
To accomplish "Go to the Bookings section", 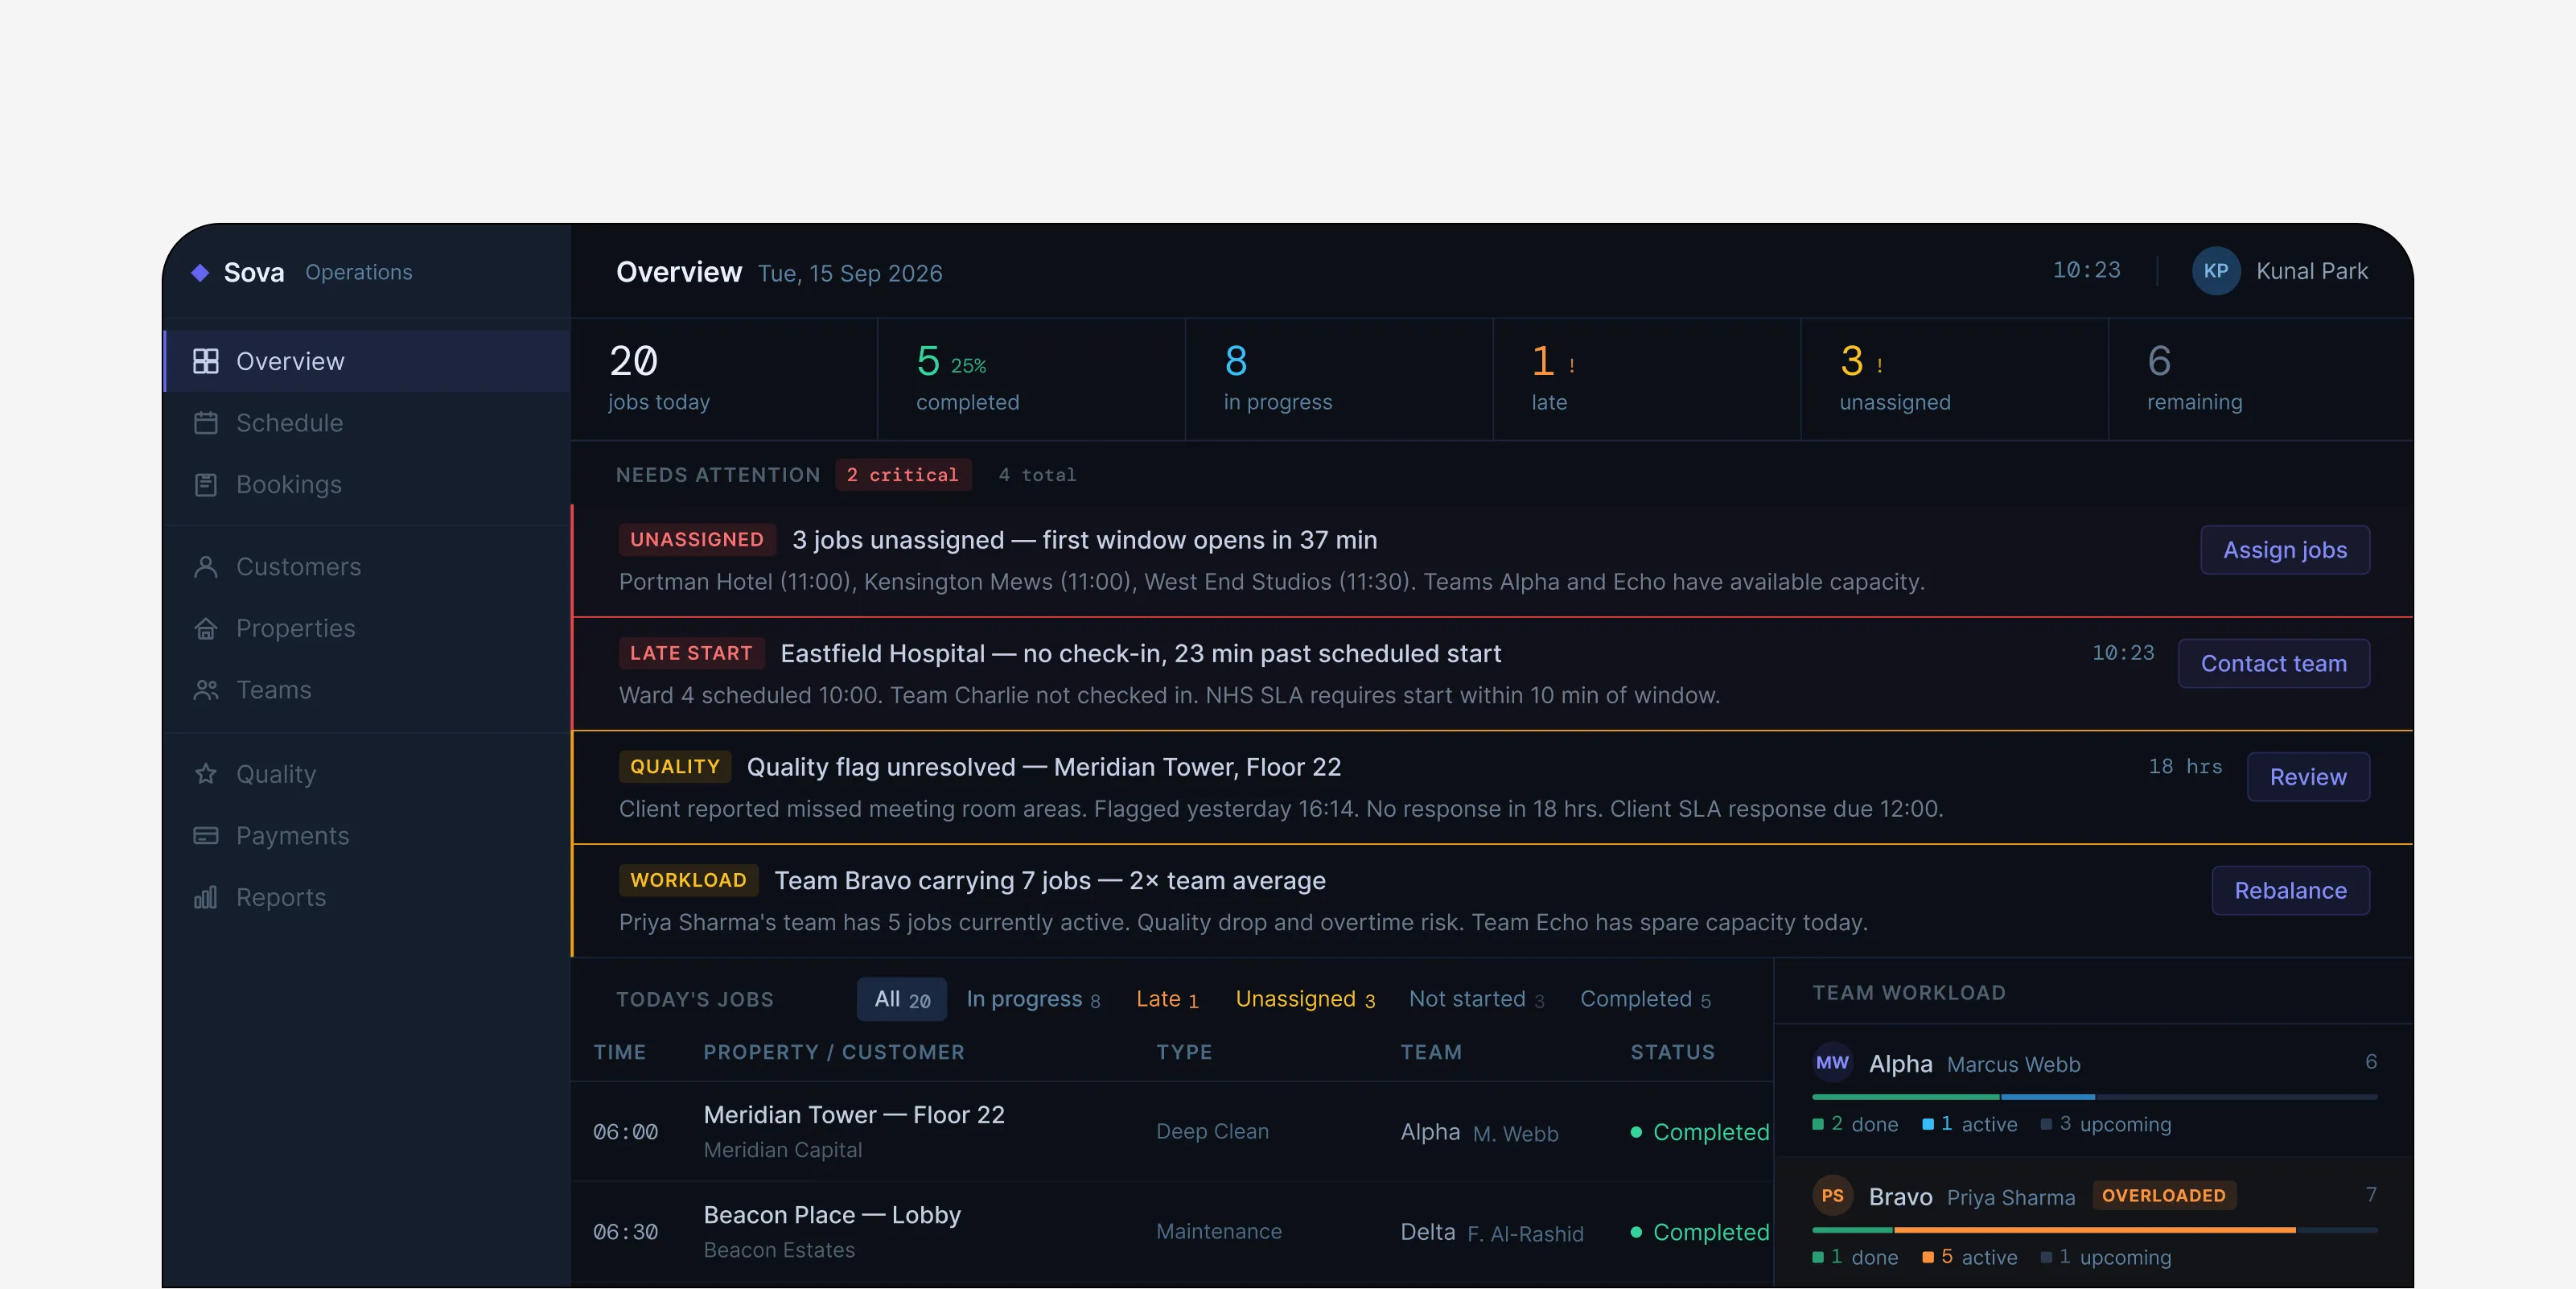I will pyautogui.click(x=366, y=485).
